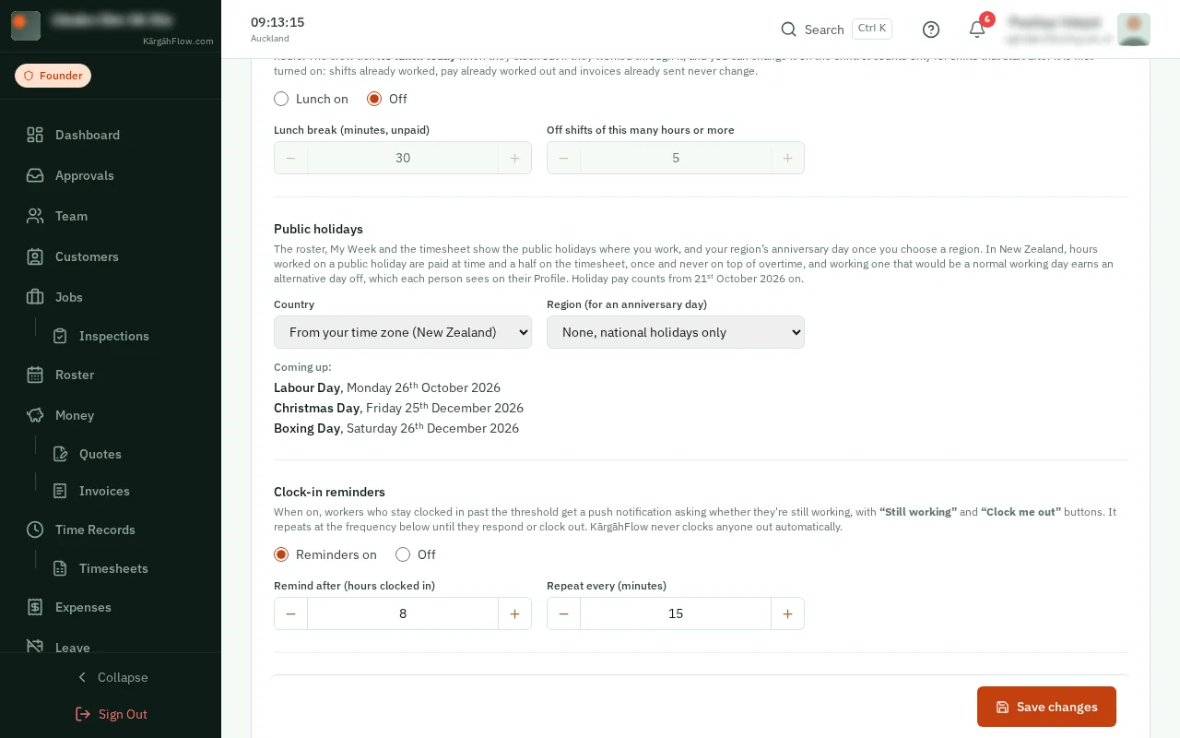The height and width of the screenshot is (738, 1180).
Task: Click the Time Records clock icon
Action: point(35,530)
